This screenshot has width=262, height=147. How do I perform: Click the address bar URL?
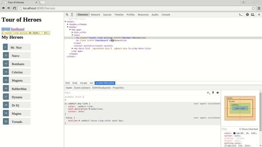coord(39,8)
